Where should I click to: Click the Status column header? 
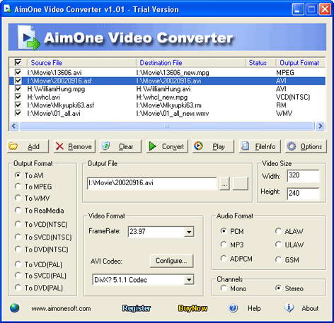260,63
